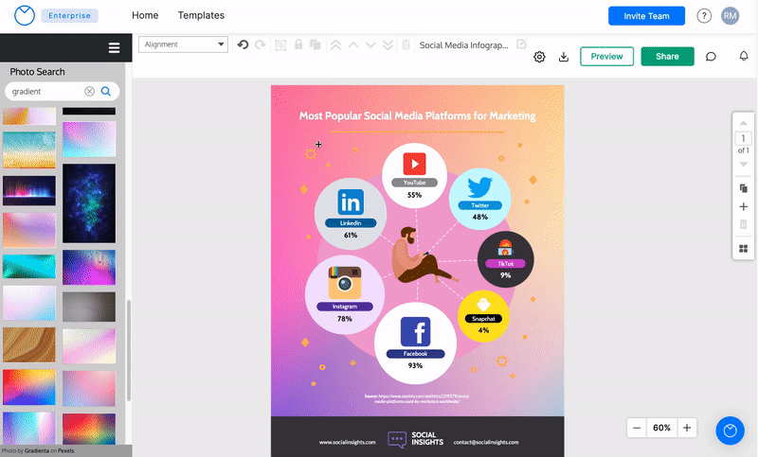Click the duplicate element icon in the toolbar
Screen dimensions: 758x457
pyautogui.click(x=316, y=44)
